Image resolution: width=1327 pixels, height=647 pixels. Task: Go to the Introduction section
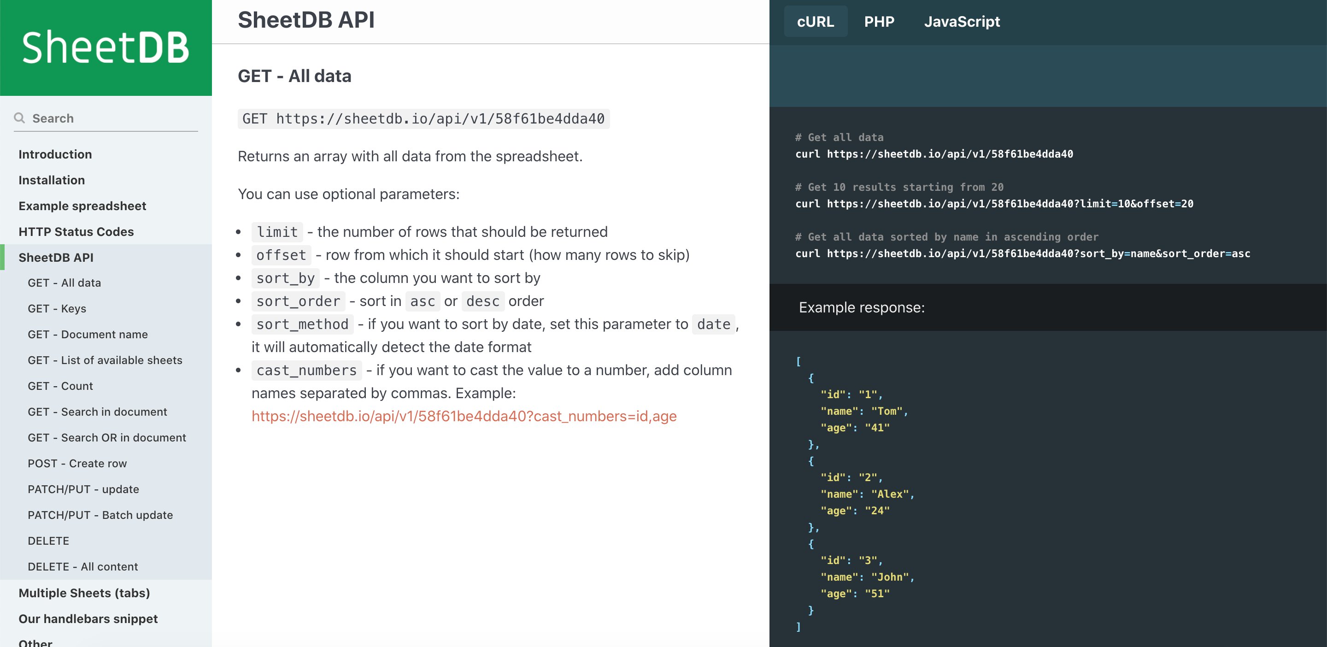tap(55, 154)
